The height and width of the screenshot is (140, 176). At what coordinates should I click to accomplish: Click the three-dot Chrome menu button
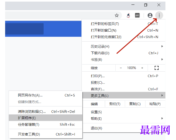pyautogui.click(x=159, y=15)
